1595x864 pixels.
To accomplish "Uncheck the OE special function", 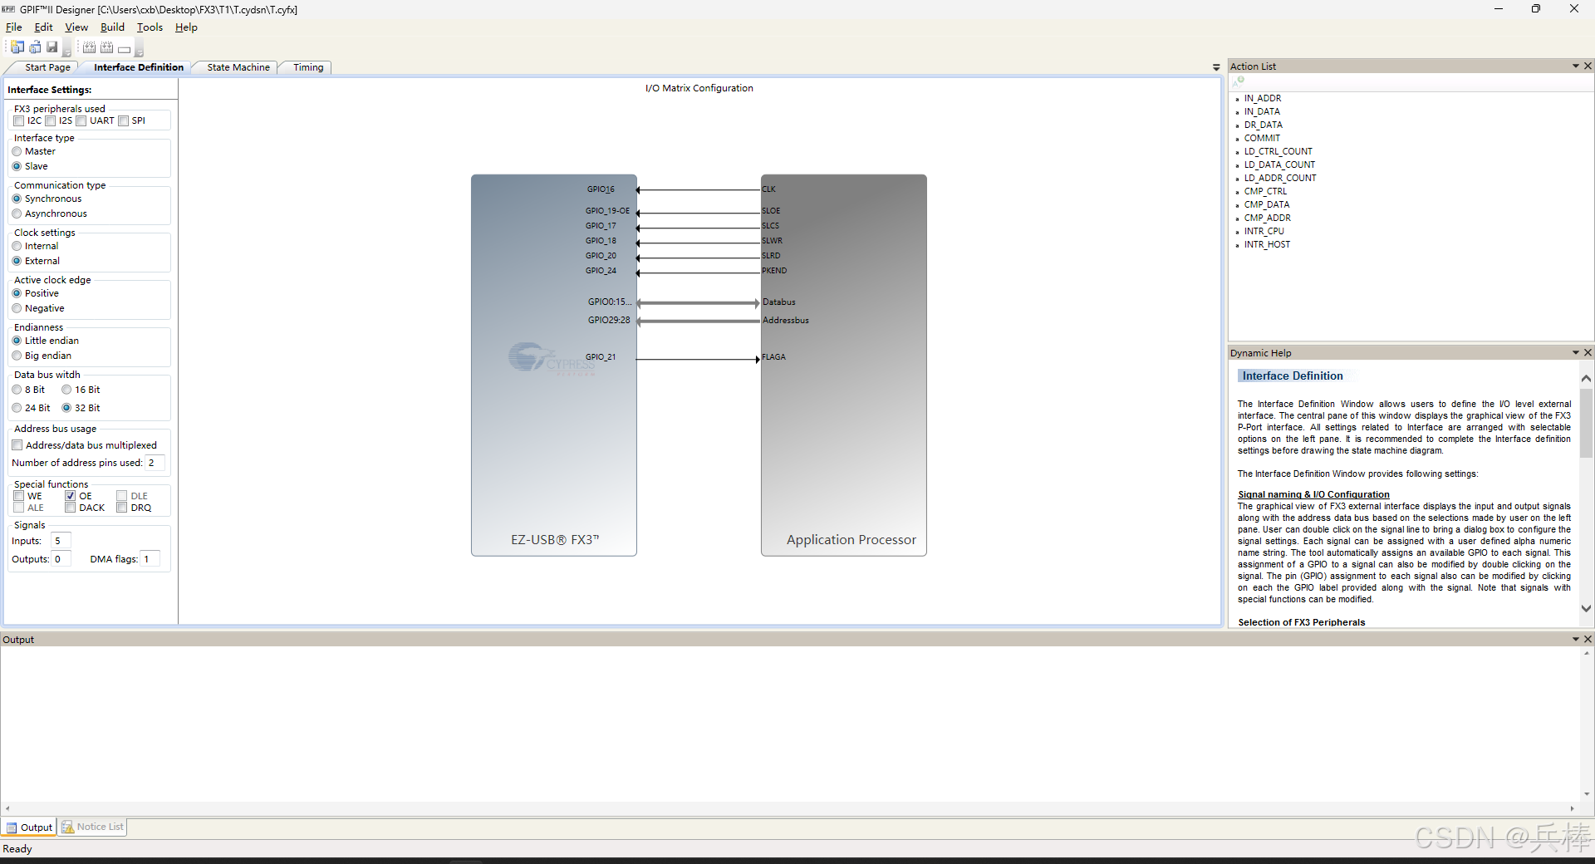I will (71, 496).
